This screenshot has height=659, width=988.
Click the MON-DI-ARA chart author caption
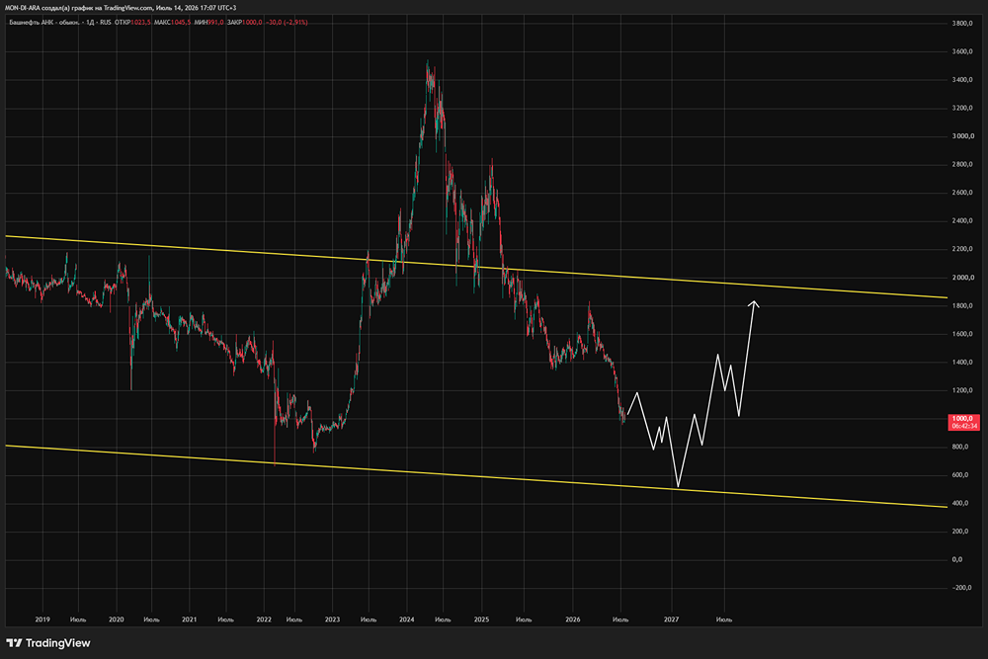(121, 8)
